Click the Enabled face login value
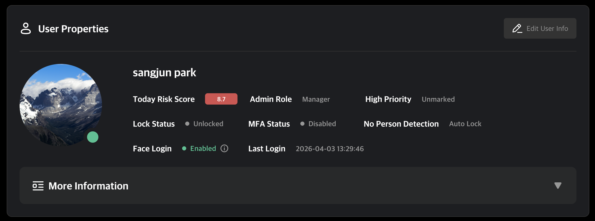 point(203,148)
